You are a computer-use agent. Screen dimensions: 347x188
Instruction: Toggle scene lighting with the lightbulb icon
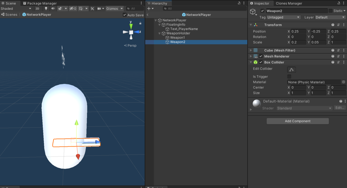(x=46, y=9)
